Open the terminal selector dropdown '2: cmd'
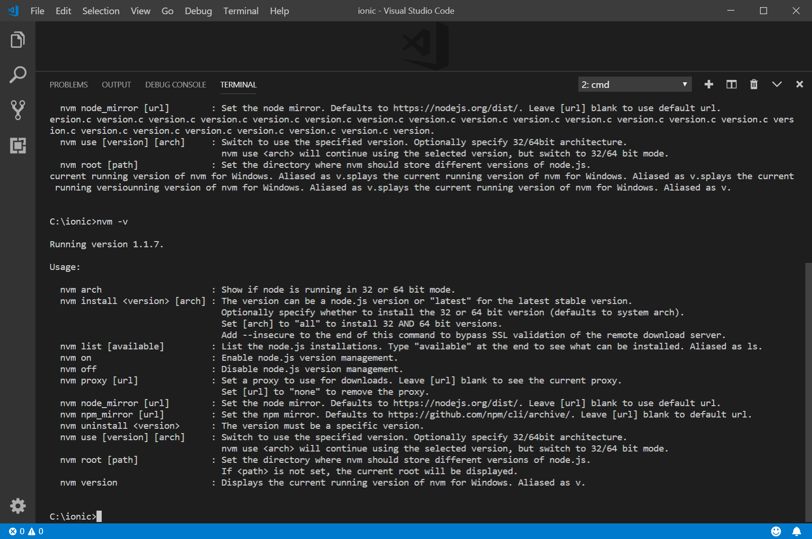 click(634, 85)
